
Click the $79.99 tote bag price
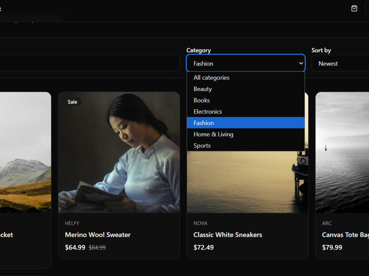[x=332, y=247]
